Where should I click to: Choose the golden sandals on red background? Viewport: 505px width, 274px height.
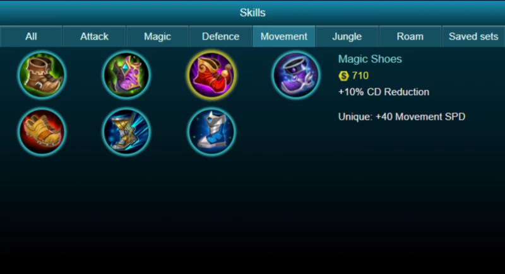click(x=42, y=132)
